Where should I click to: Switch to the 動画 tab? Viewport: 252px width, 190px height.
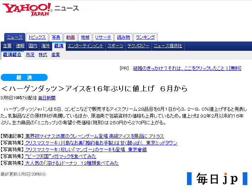tap(71, 37)
